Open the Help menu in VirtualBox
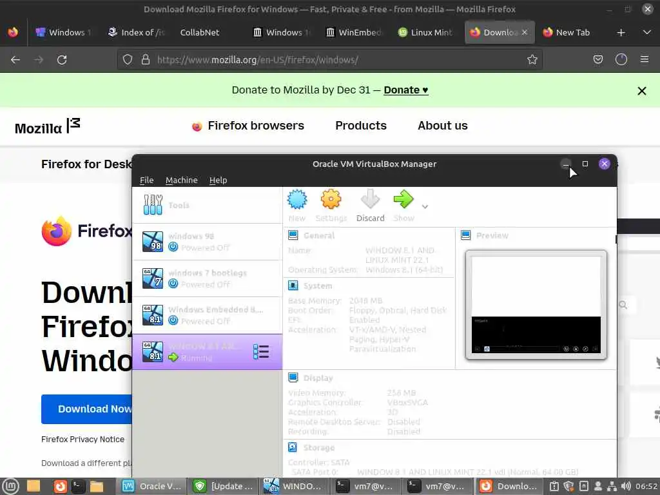 coord(218,180)
